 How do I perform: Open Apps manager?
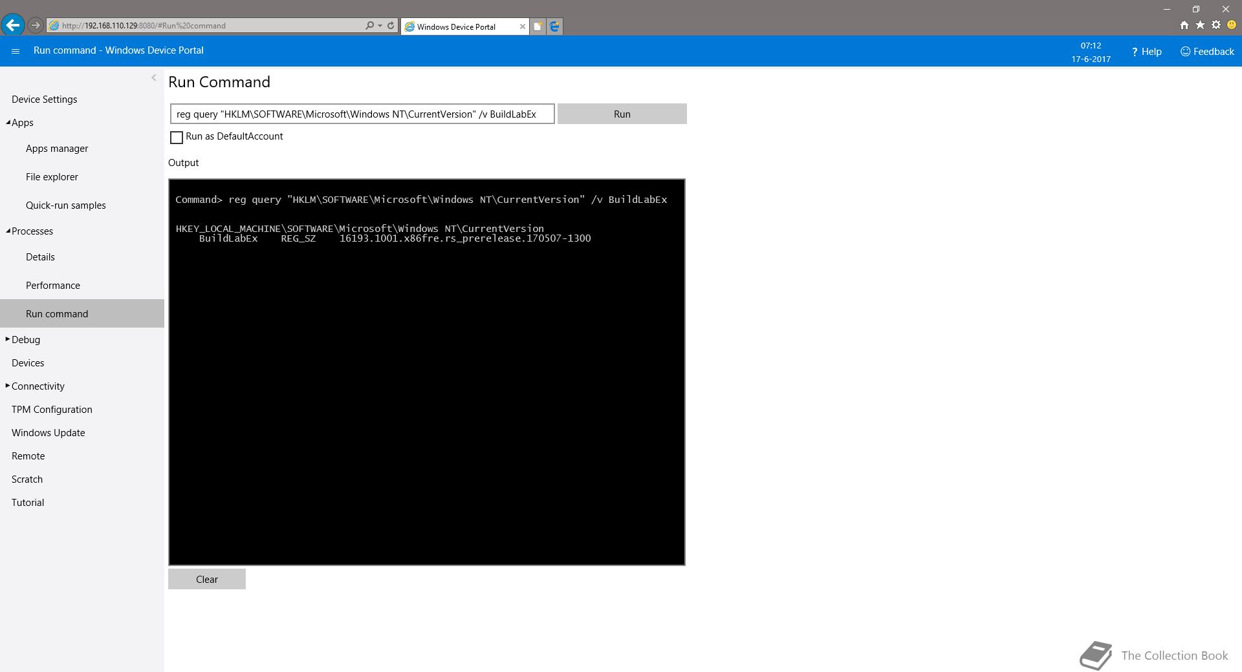pos(57,149)
